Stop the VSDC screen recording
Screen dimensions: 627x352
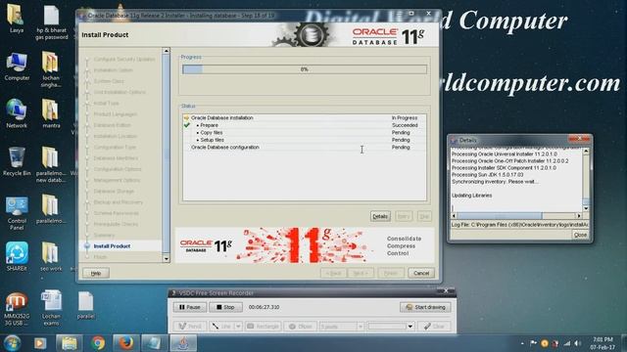[x=225, y=307]
